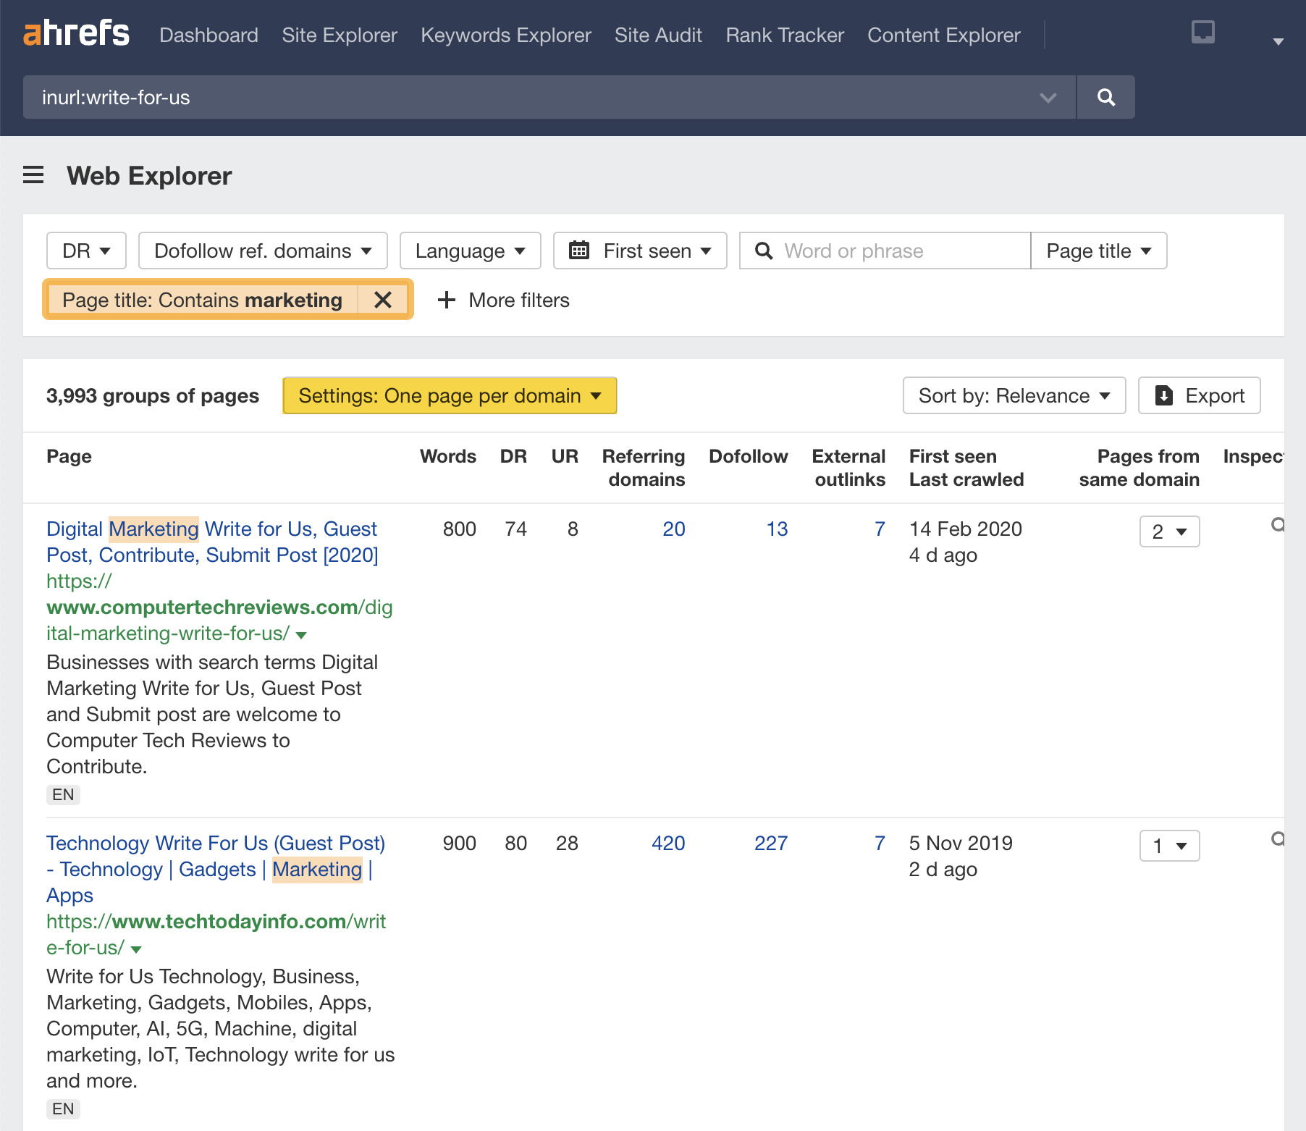Expand the Sort by Relevance dropdown

pos(1014,395)
